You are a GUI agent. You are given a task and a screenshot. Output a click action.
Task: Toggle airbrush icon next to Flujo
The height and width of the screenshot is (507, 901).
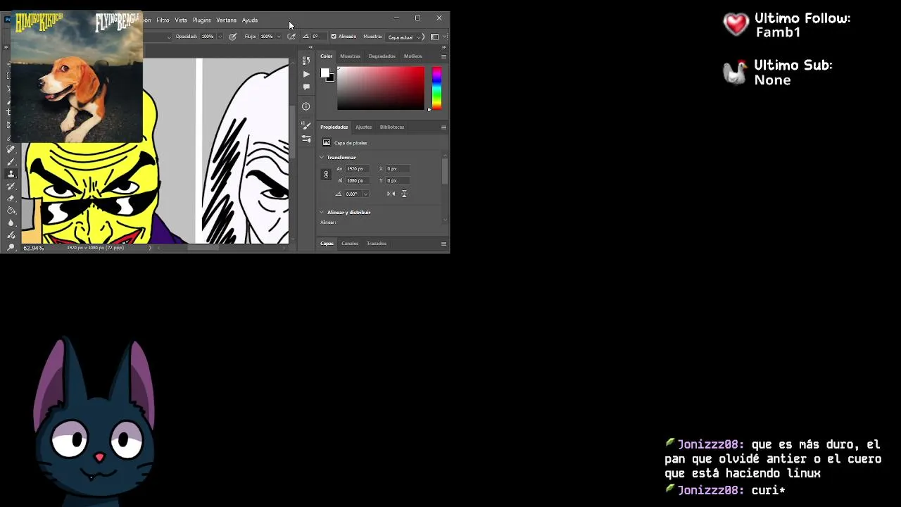(x=291, y=37)
